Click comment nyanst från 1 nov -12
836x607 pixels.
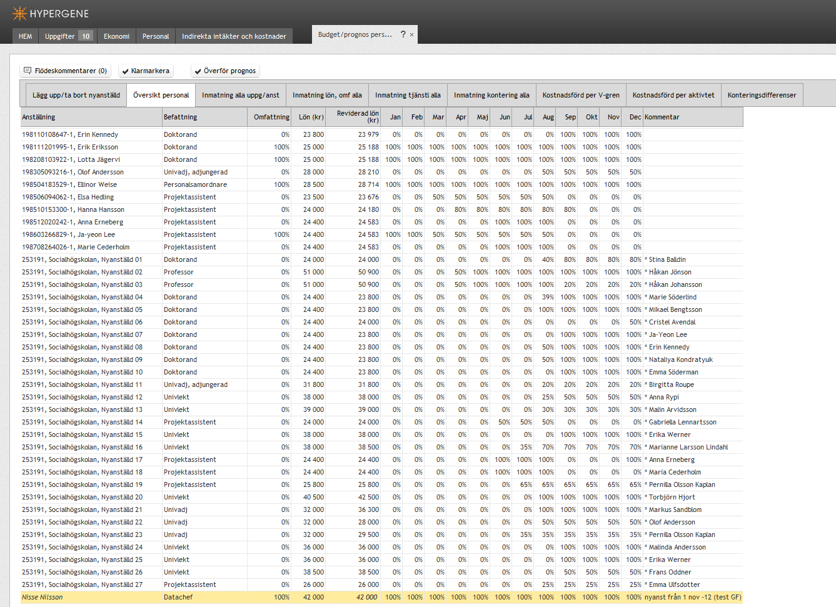[693, 597]
